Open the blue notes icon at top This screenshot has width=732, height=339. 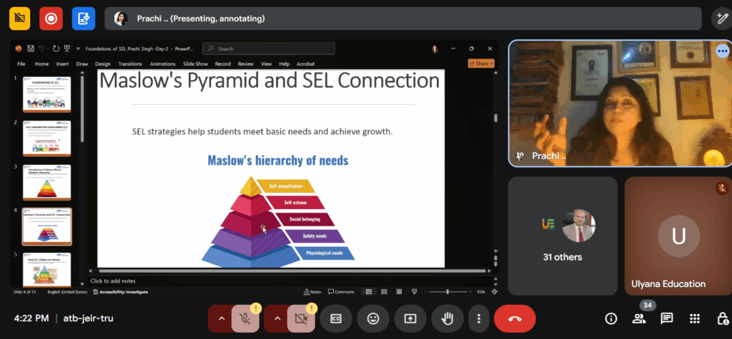point(84,19)
